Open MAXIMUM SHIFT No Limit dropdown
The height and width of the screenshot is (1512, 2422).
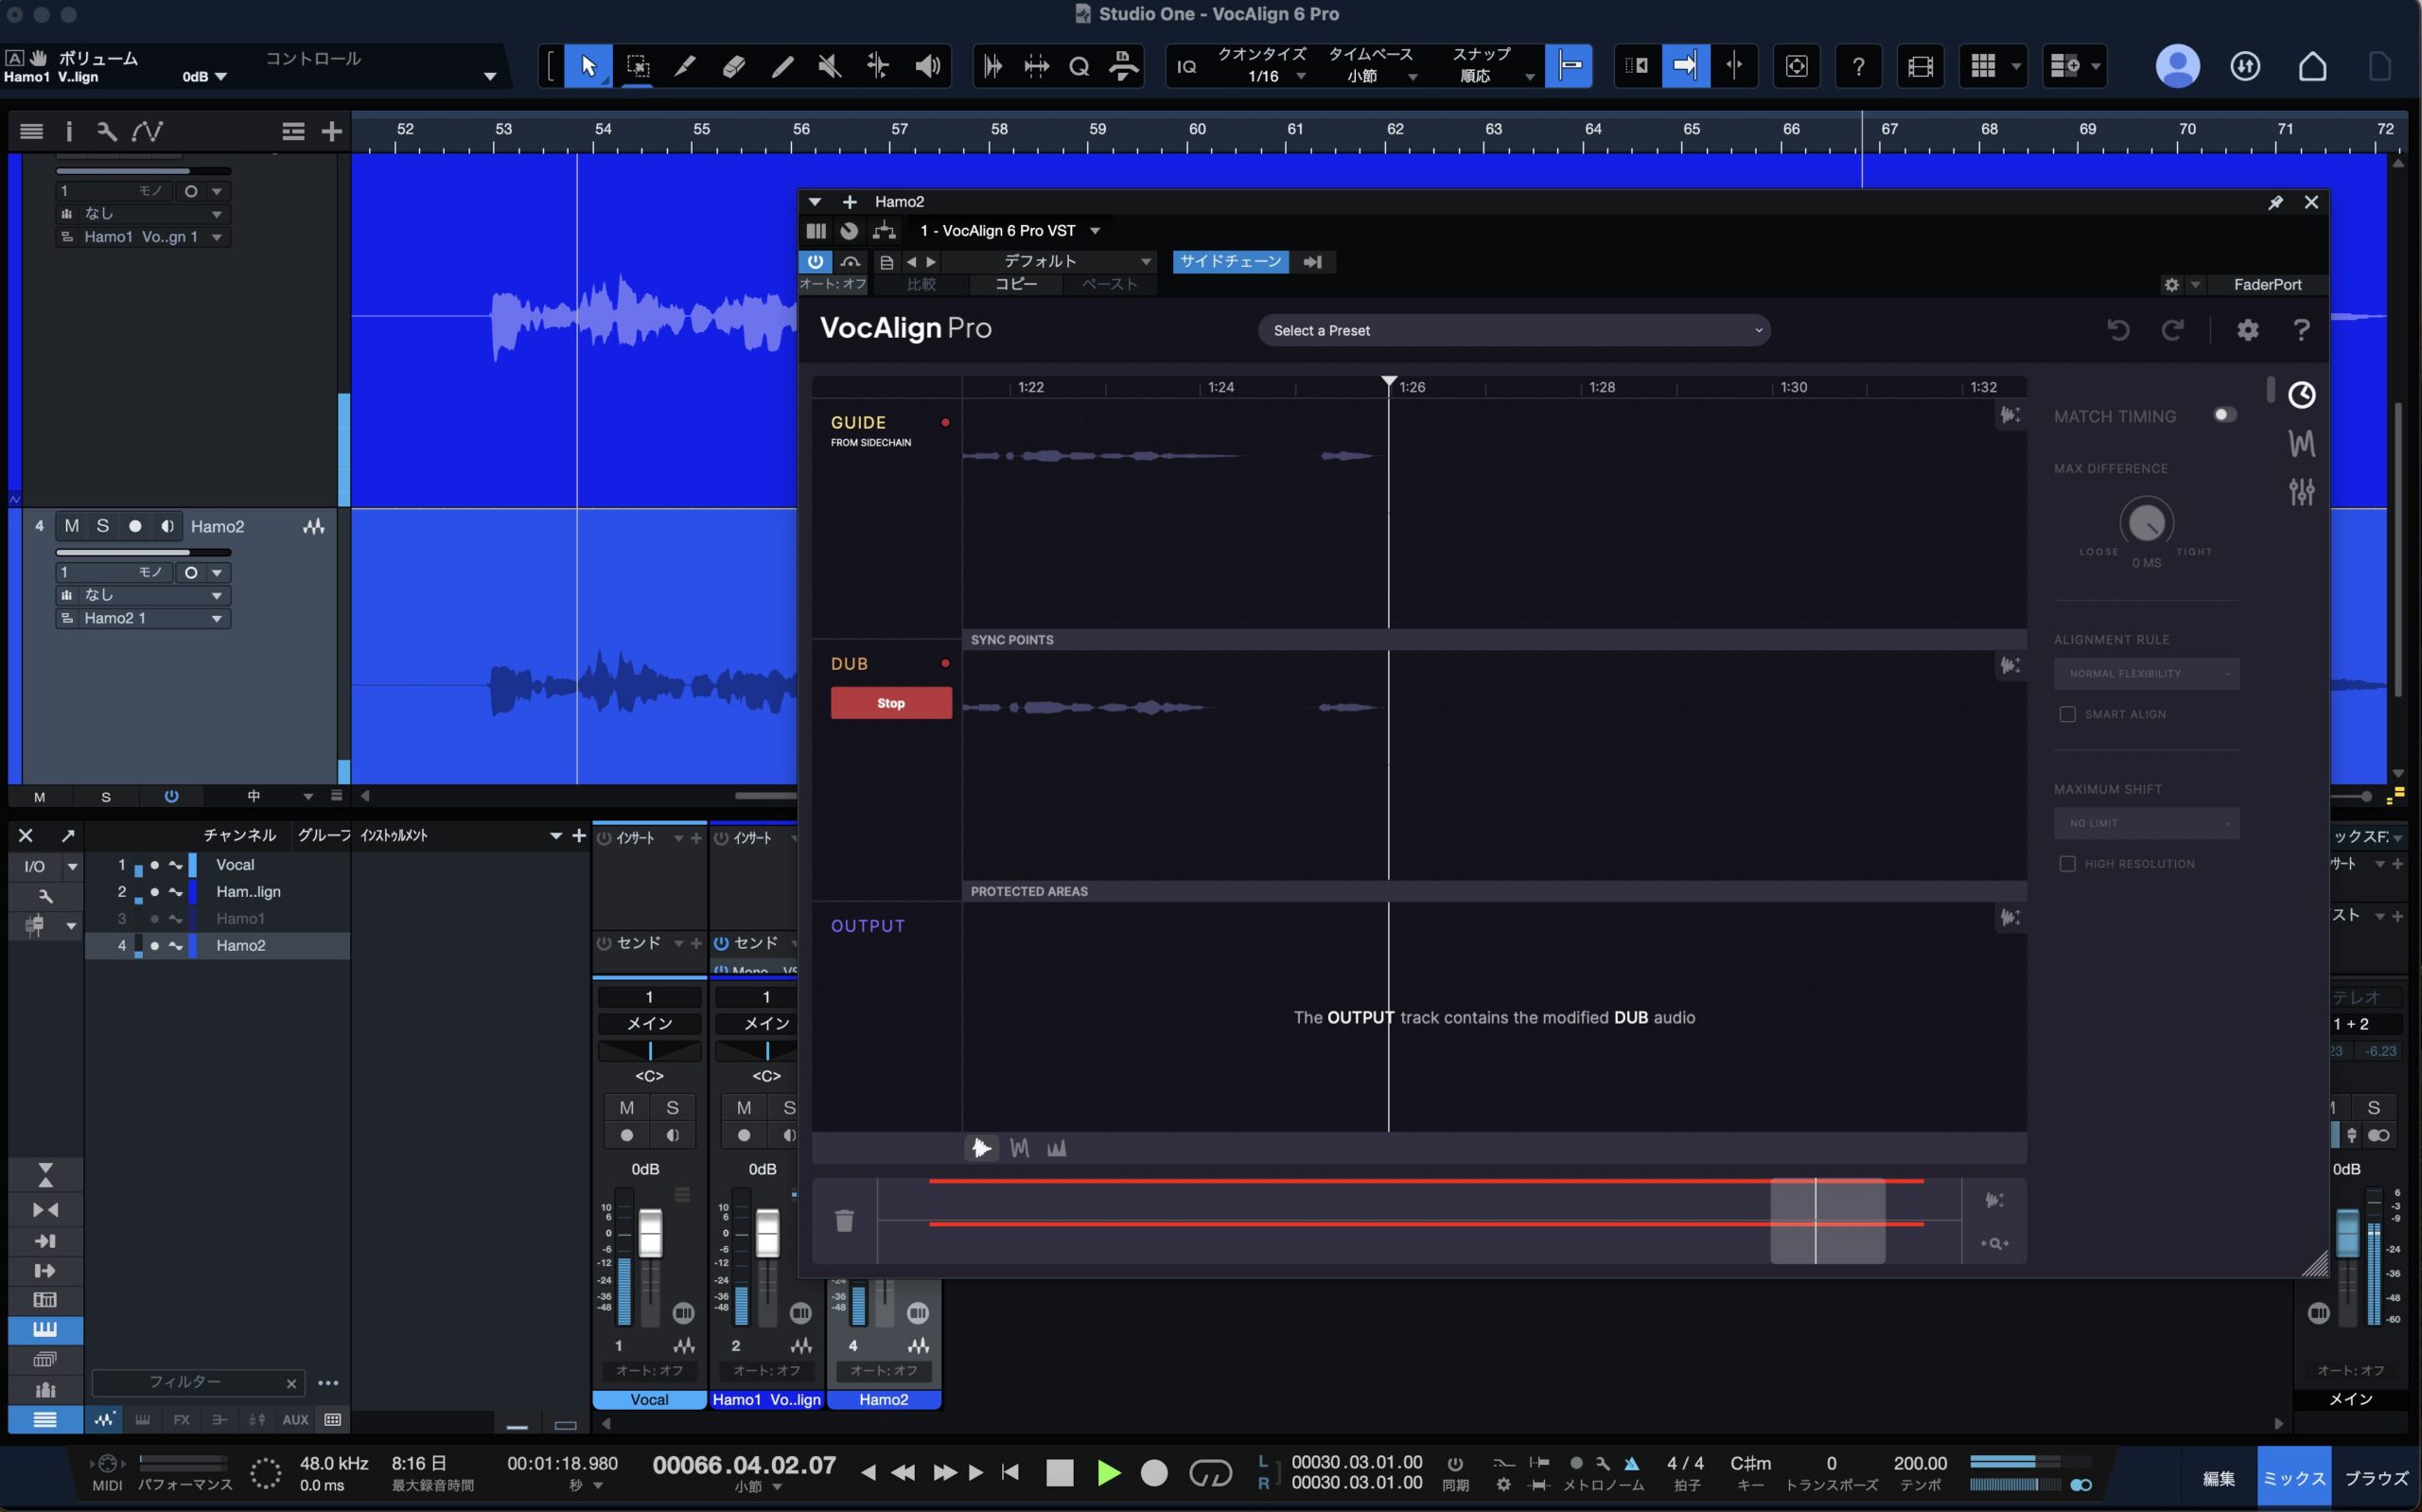point(2145,823)
